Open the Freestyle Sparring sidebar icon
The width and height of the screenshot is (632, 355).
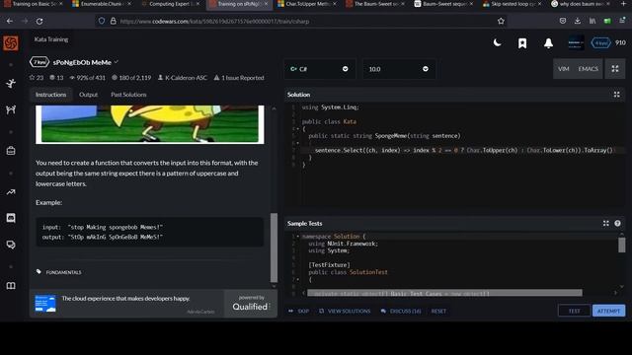11,109
